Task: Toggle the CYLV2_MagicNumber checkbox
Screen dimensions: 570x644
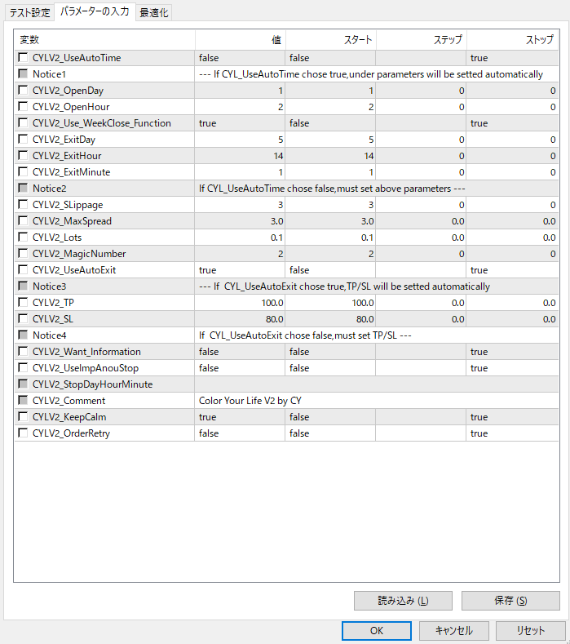Action: point(23,253)
